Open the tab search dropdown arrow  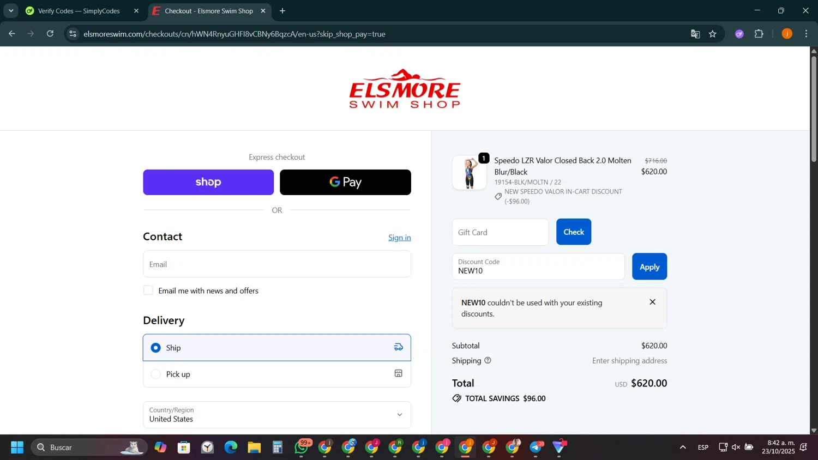pos(11,11)
